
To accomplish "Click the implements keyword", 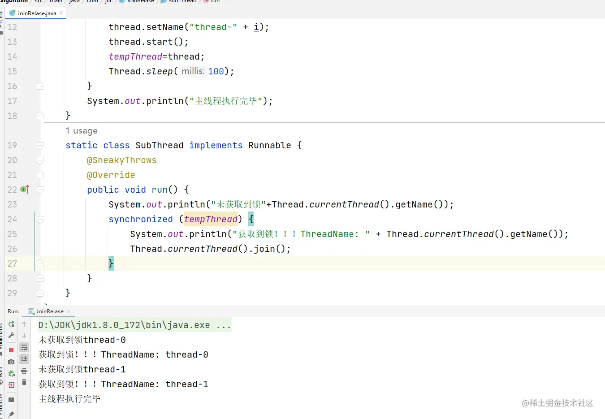I will tap(216, 145).
